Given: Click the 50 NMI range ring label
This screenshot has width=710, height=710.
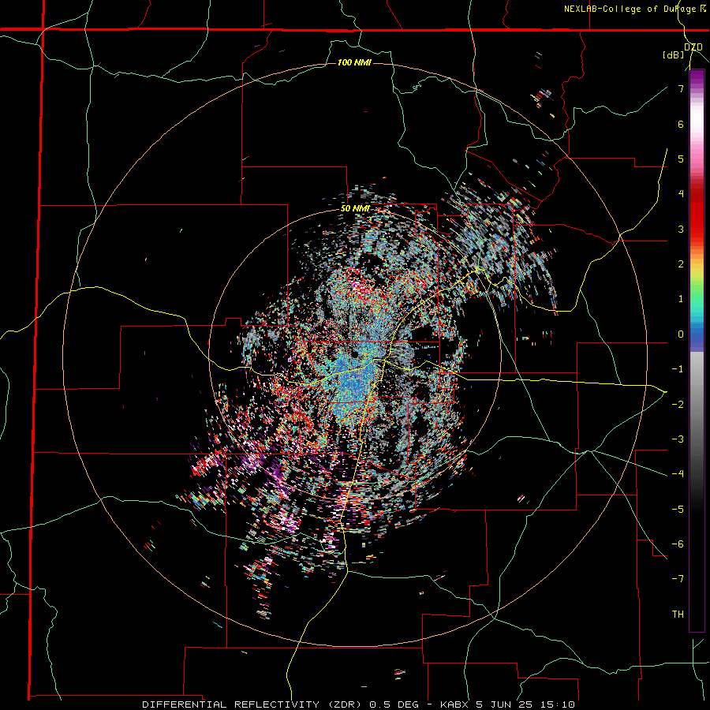Looking at the screenshot, I should (355, 209).
